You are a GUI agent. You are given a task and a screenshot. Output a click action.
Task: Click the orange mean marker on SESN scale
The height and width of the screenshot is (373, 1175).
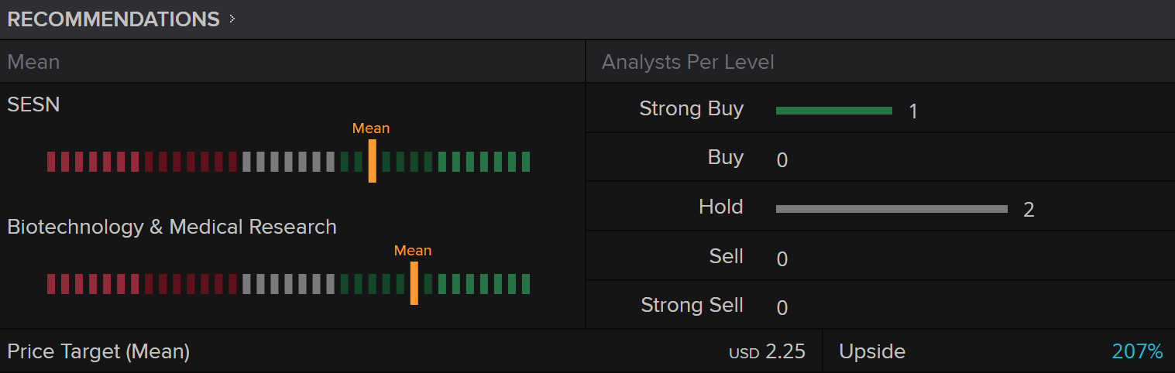point(373,161)
